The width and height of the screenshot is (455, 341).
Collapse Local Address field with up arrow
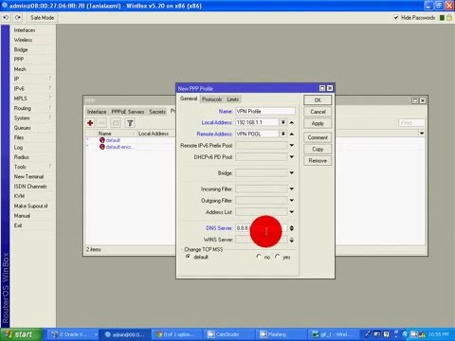tap(292, 122)
